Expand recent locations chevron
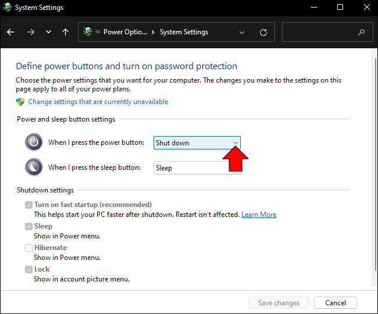The height and width of the screenshot is (314, 378). [x=48, y=33]
